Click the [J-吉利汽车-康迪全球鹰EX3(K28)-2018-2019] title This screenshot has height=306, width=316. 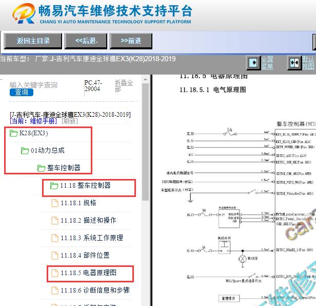70,115
